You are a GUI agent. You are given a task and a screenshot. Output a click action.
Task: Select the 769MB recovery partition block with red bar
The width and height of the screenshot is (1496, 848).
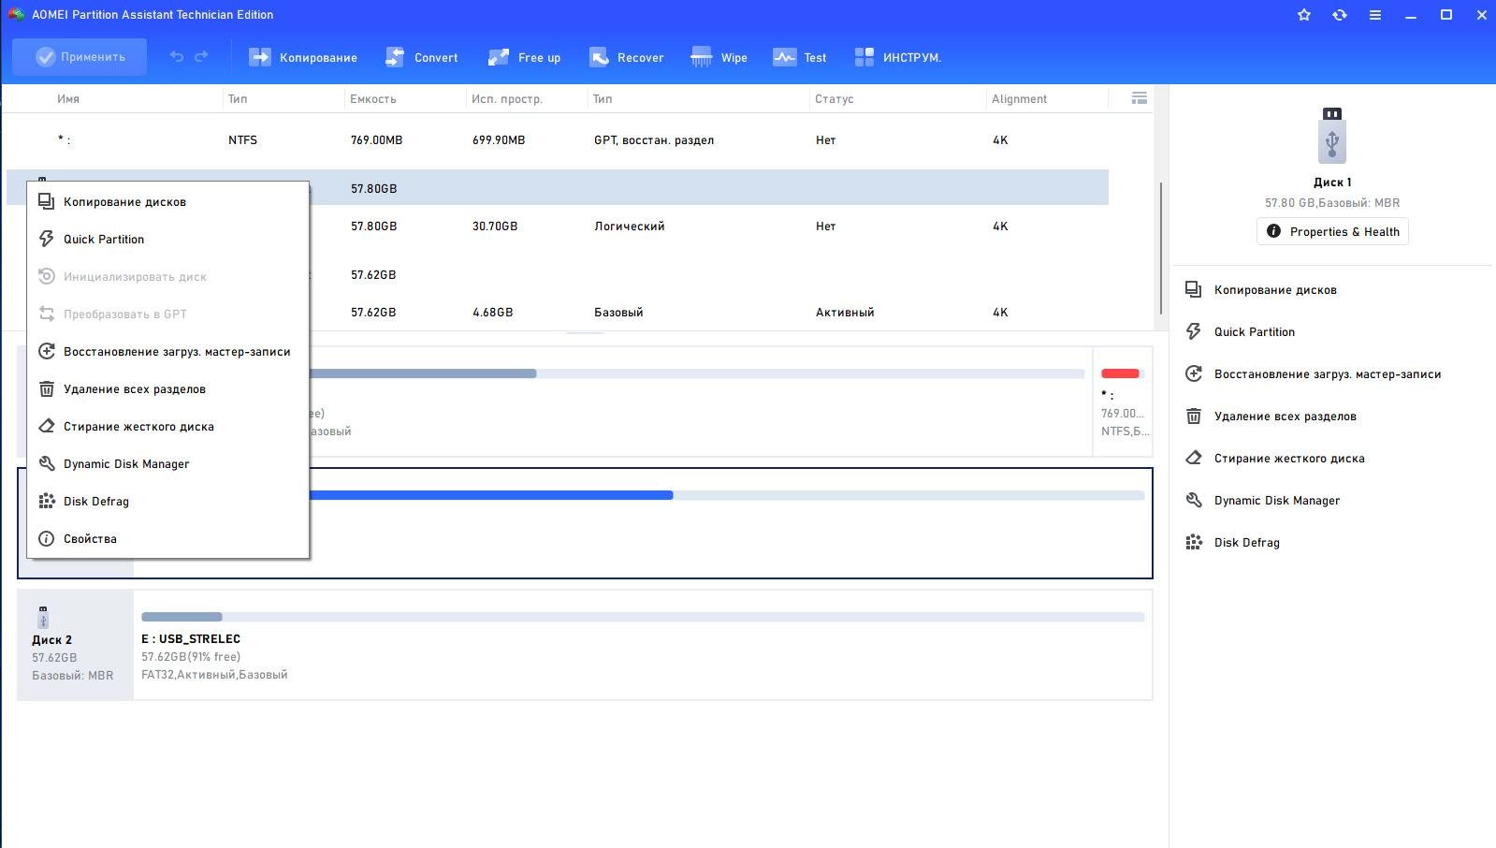click(x=1123, y=402)
